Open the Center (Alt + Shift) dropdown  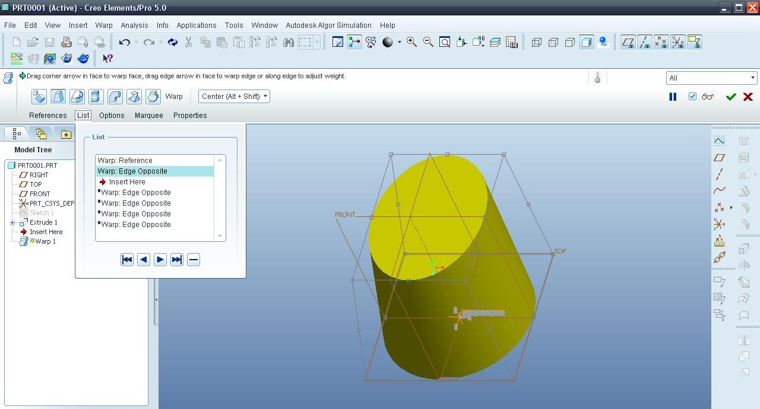click(x=234, y=96)
